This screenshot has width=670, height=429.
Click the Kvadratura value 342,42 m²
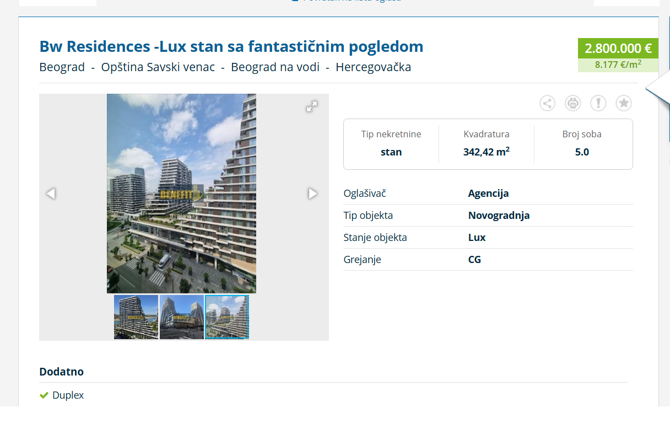click(487, 152)
